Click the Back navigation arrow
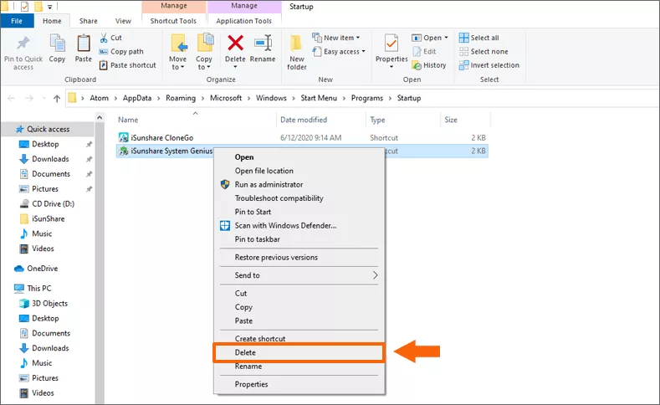660x405 pixels. (x=12, y=99)
